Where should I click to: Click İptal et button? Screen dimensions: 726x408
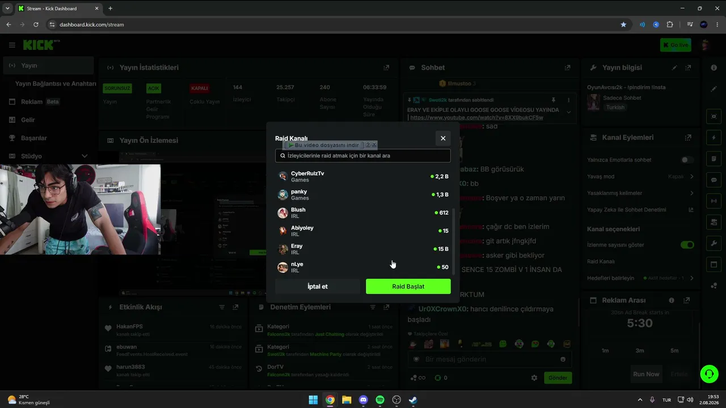click(x=318, y=286)
